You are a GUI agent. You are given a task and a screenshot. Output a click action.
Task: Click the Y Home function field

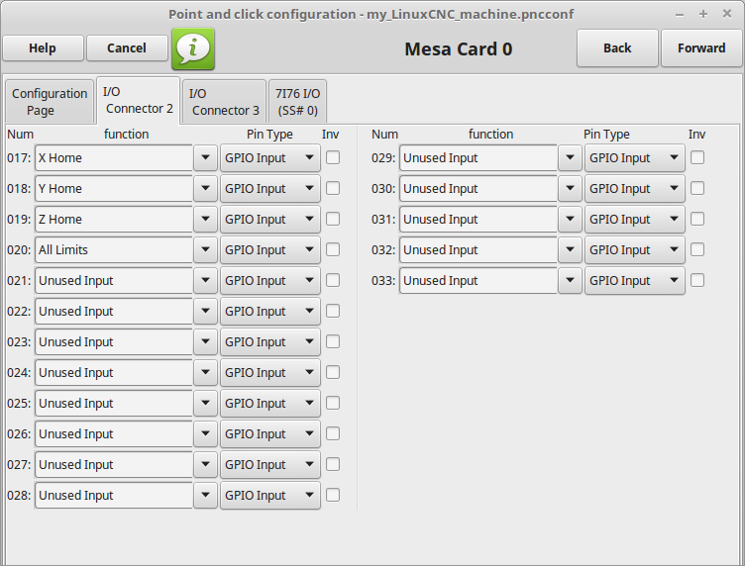[x=114, y=188]
